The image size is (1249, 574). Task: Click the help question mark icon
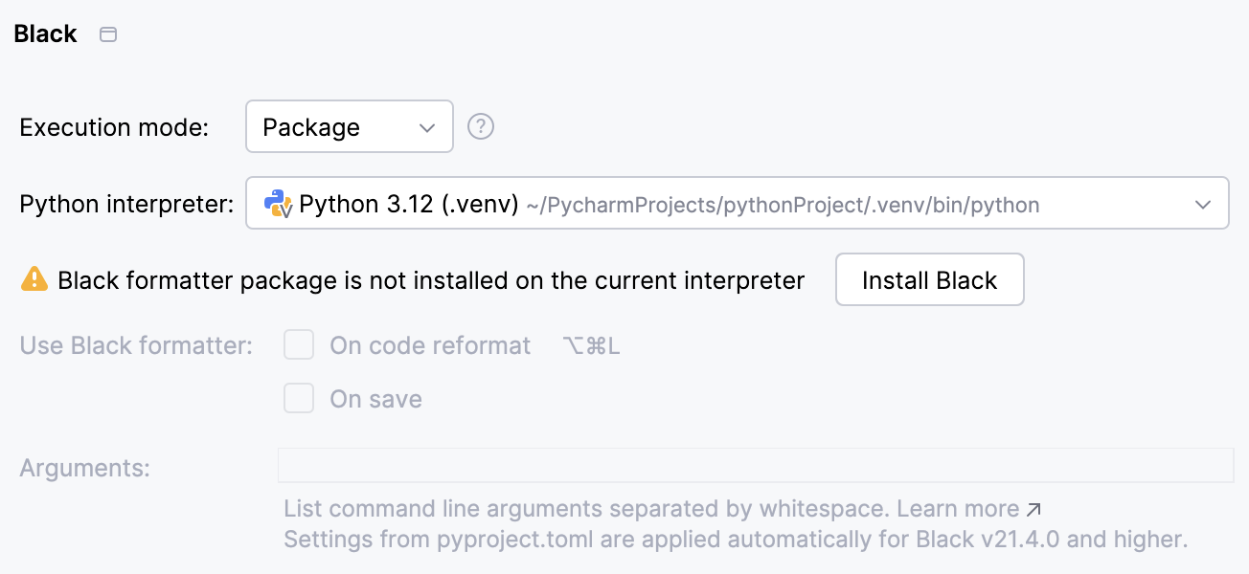click(x=481, y=126)
